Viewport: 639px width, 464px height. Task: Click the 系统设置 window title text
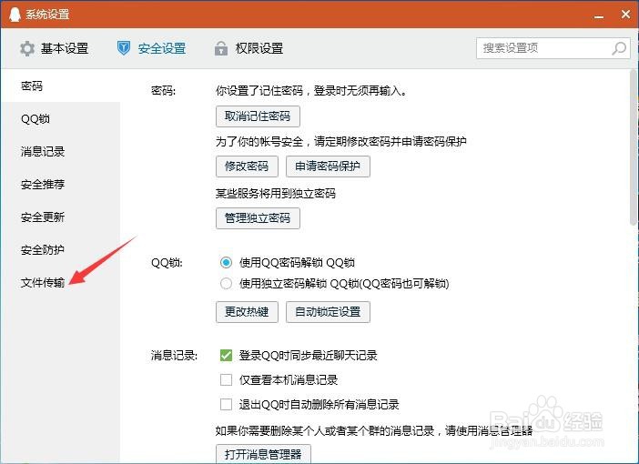click(47, 15)
